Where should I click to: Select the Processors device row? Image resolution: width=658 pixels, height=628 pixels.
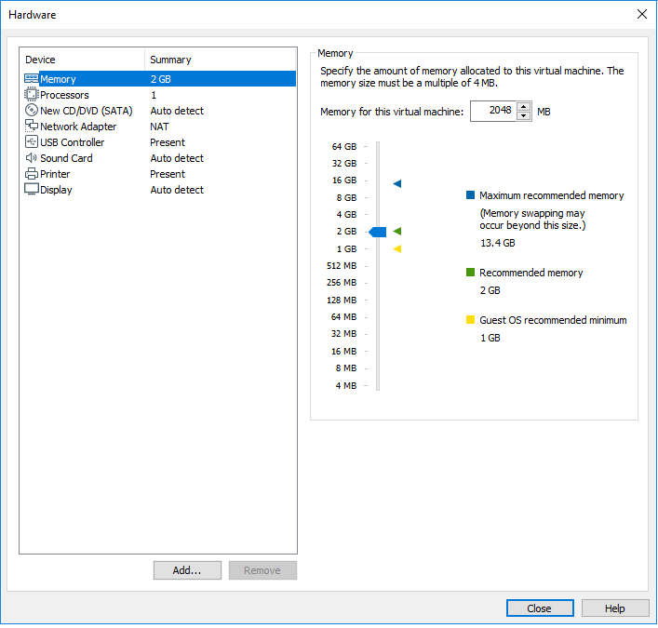point(159,95)
